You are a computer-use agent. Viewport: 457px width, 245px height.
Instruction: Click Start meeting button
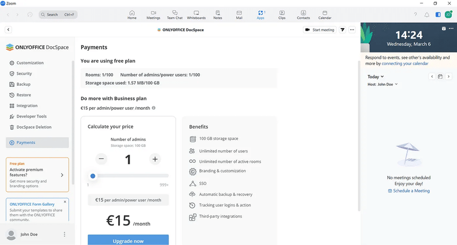[x=320, y=30]
